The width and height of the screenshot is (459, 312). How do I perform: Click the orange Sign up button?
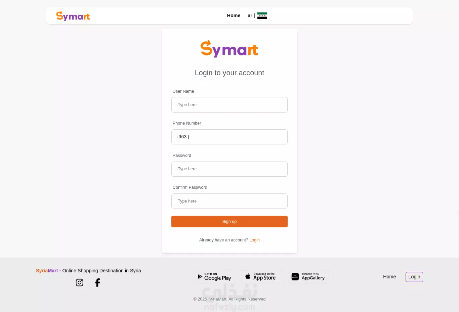(x=229, y=222)
